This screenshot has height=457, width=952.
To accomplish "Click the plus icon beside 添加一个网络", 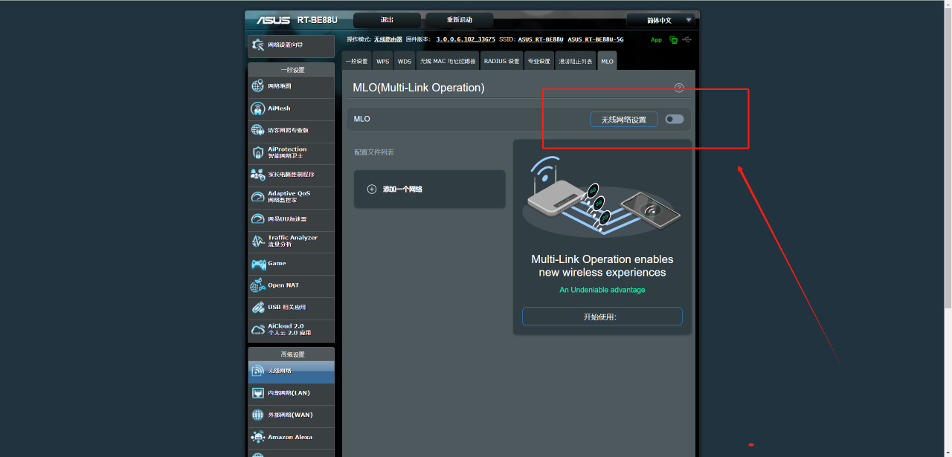I will (372, 189).
